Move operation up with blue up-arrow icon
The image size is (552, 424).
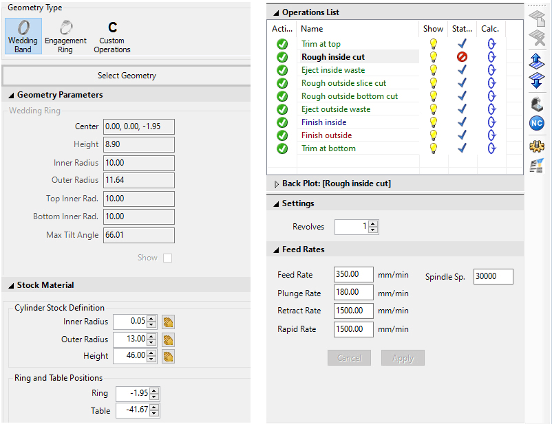[x=537, y=61]
